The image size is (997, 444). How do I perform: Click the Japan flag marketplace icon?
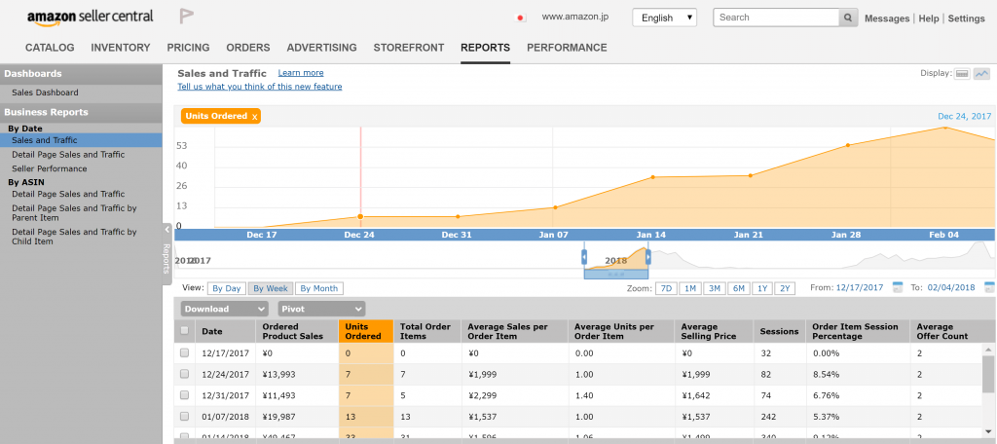tap(520, 18)
